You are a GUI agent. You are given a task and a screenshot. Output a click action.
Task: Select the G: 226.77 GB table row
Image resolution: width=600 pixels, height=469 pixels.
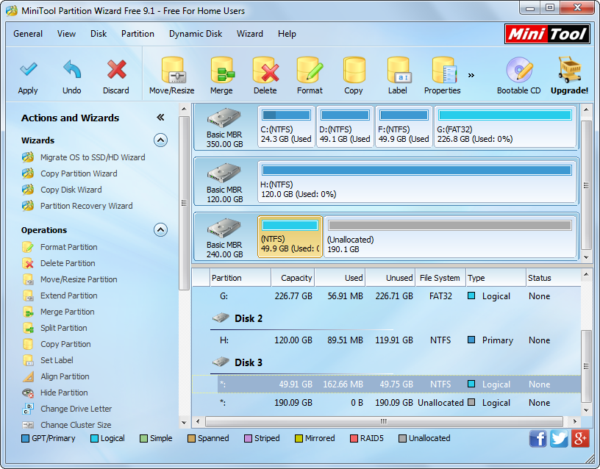tap(387, 296)
